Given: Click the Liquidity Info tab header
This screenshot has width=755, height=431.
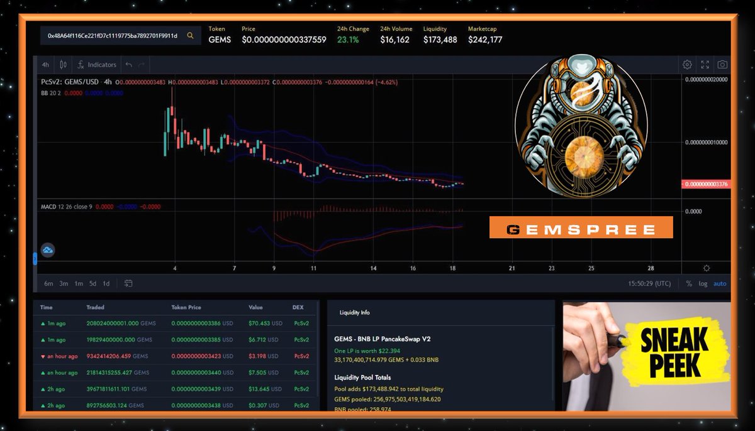Looking at the screenshot, I should 354,312.
